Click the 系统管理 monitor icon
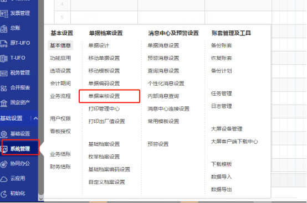307x203 pixels. [4, 149]
